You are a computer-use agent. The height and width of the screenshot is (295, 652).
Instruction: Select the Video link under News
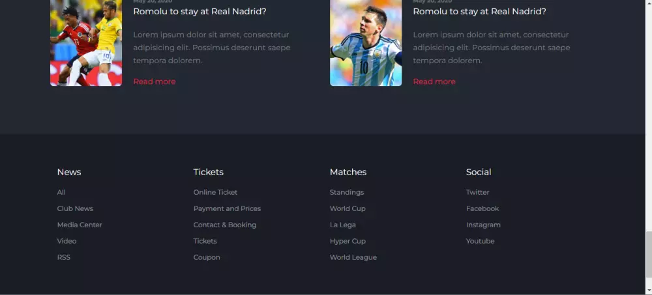click(67, 241)
